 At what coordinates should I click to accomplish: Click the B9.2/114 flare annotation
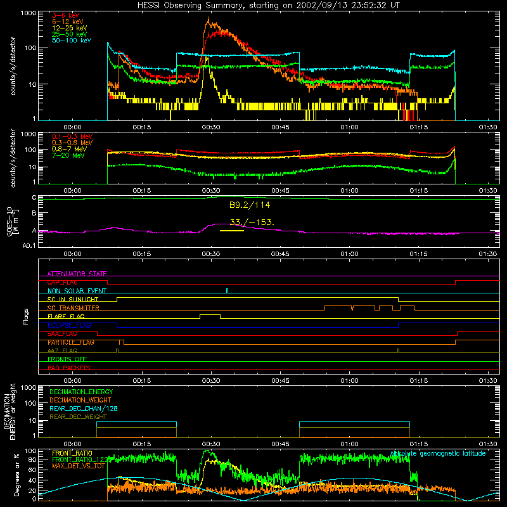250,205
